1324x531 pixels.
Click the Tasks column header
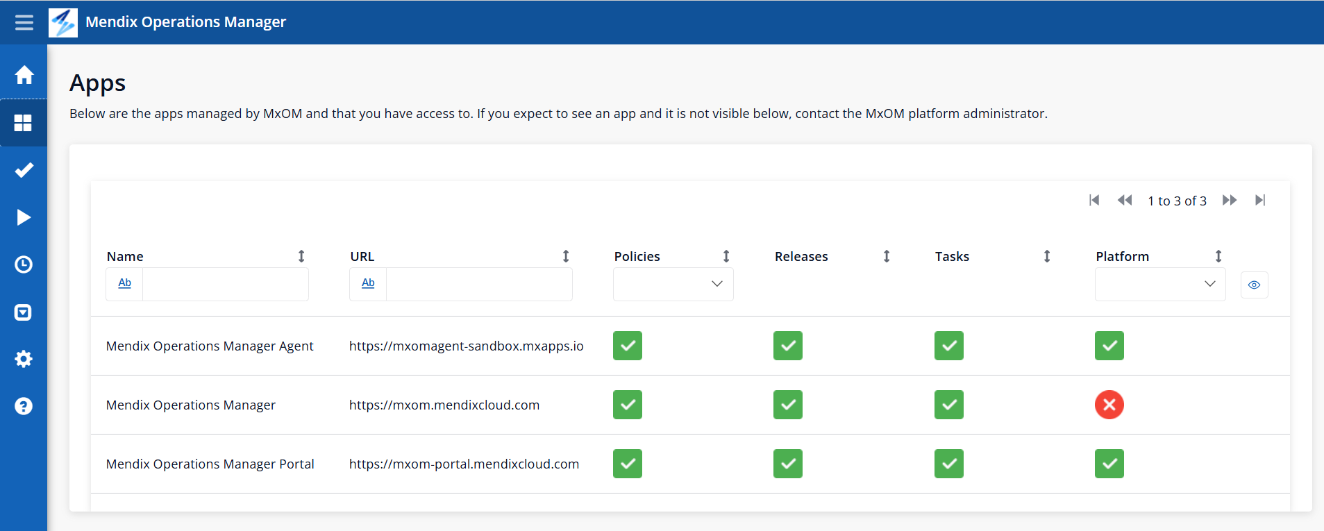pos(952,256)
